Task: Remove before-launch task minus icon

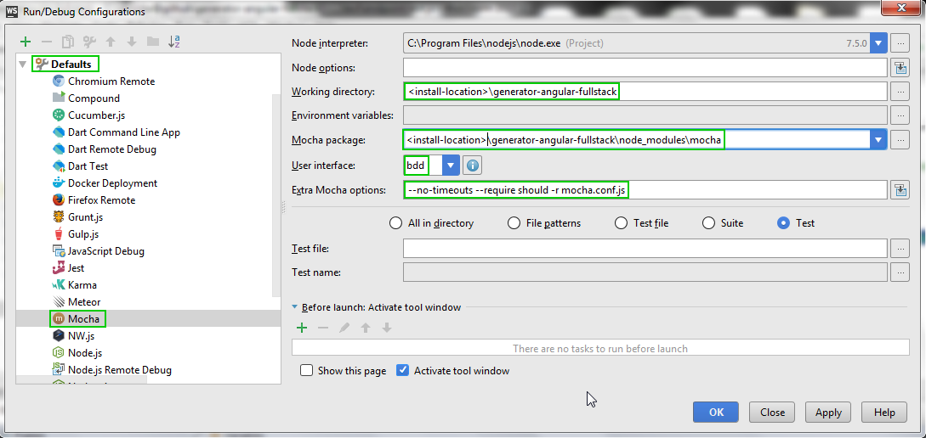Action: (323, 328)
